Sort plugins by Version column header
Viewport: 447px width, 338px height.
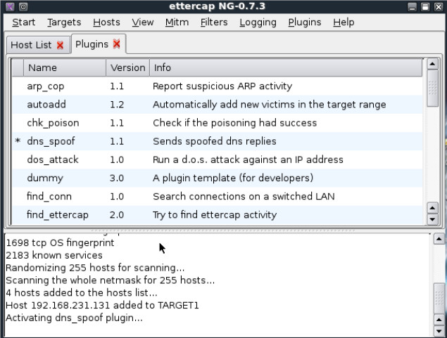click(x=127, y=67)
